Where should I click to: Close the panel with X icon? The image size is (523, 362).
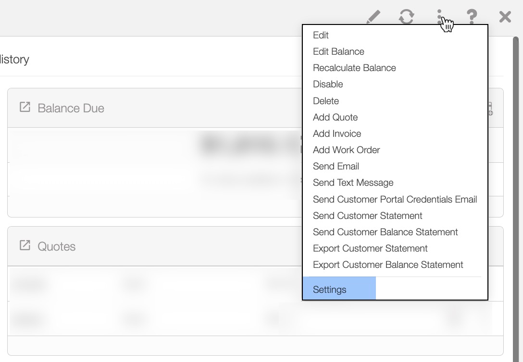(x=505, y=17)
